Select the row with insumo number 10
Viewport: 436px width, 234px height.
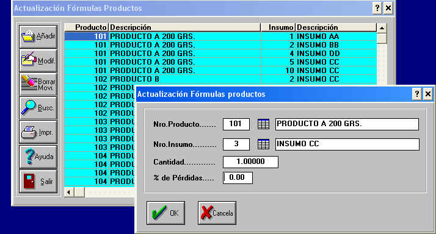click(220, 71)
